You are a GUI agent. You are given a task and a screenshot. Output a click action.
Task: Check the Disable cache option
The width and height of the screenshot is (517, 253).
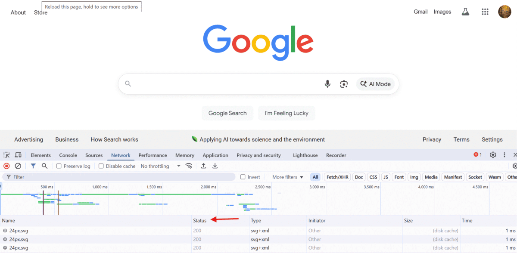coord(100,166)
